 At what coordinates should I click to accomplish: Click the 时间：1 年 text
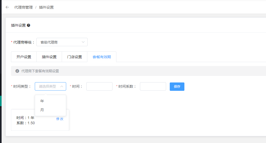tap(25, 118)
